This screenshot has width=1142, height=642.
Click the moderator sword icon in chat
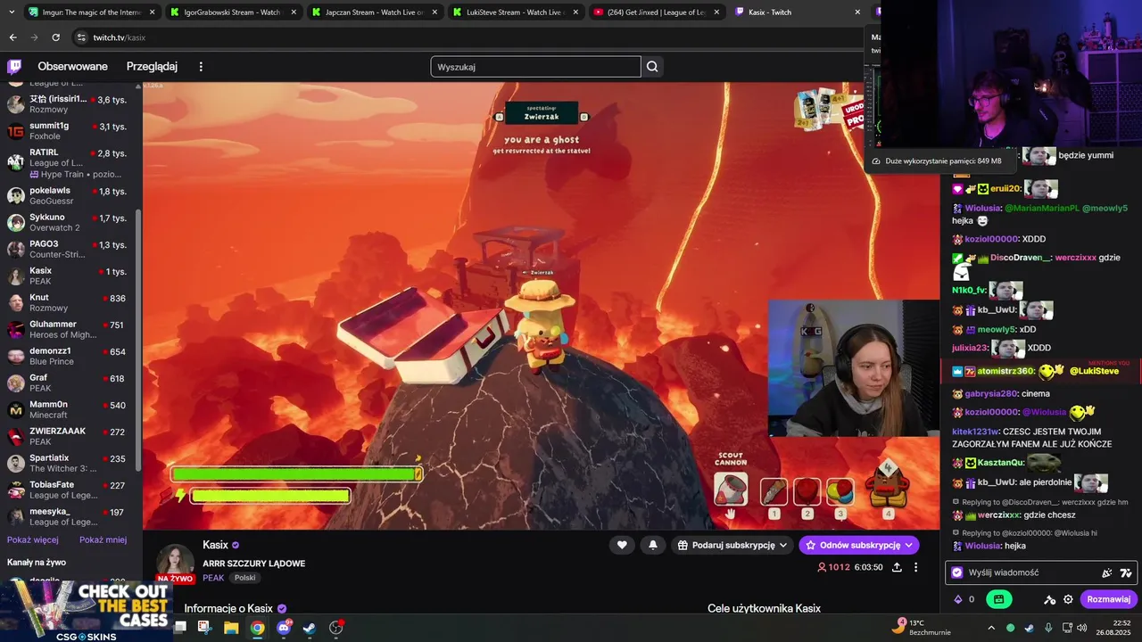coord(1050,599)
